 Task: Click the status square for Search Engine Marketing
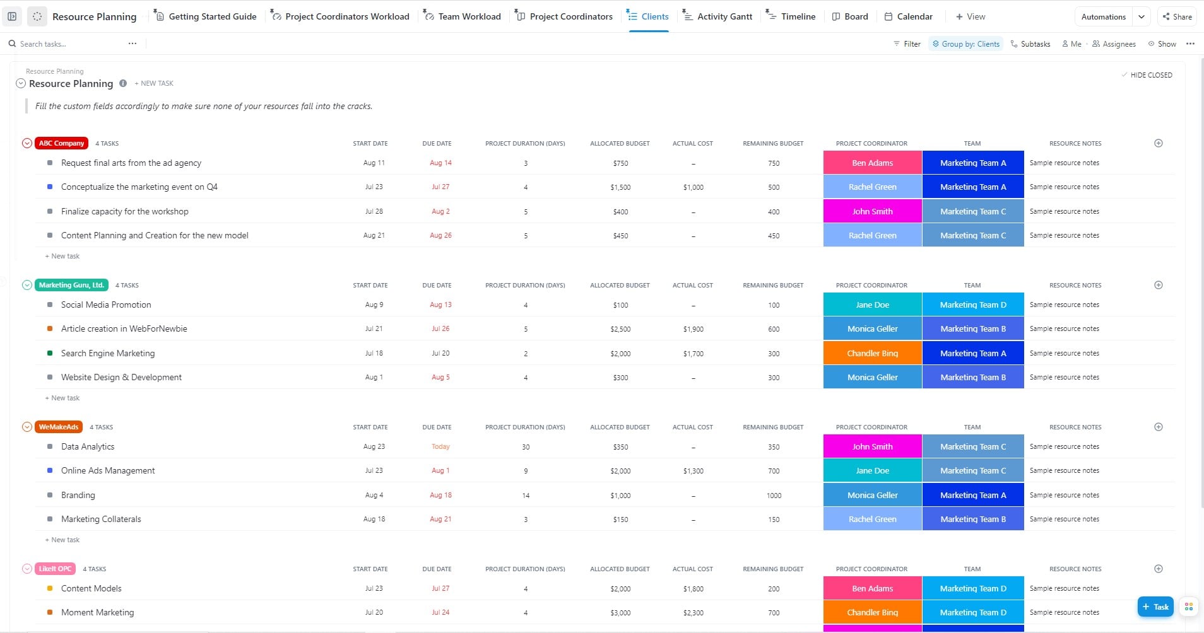pyautogui.click(x=50, y=353)
